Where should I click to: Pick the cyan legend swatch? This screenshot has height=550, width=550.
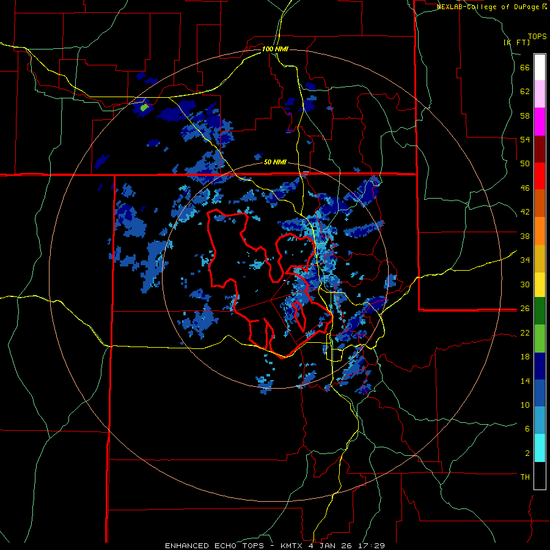(540, 448)
